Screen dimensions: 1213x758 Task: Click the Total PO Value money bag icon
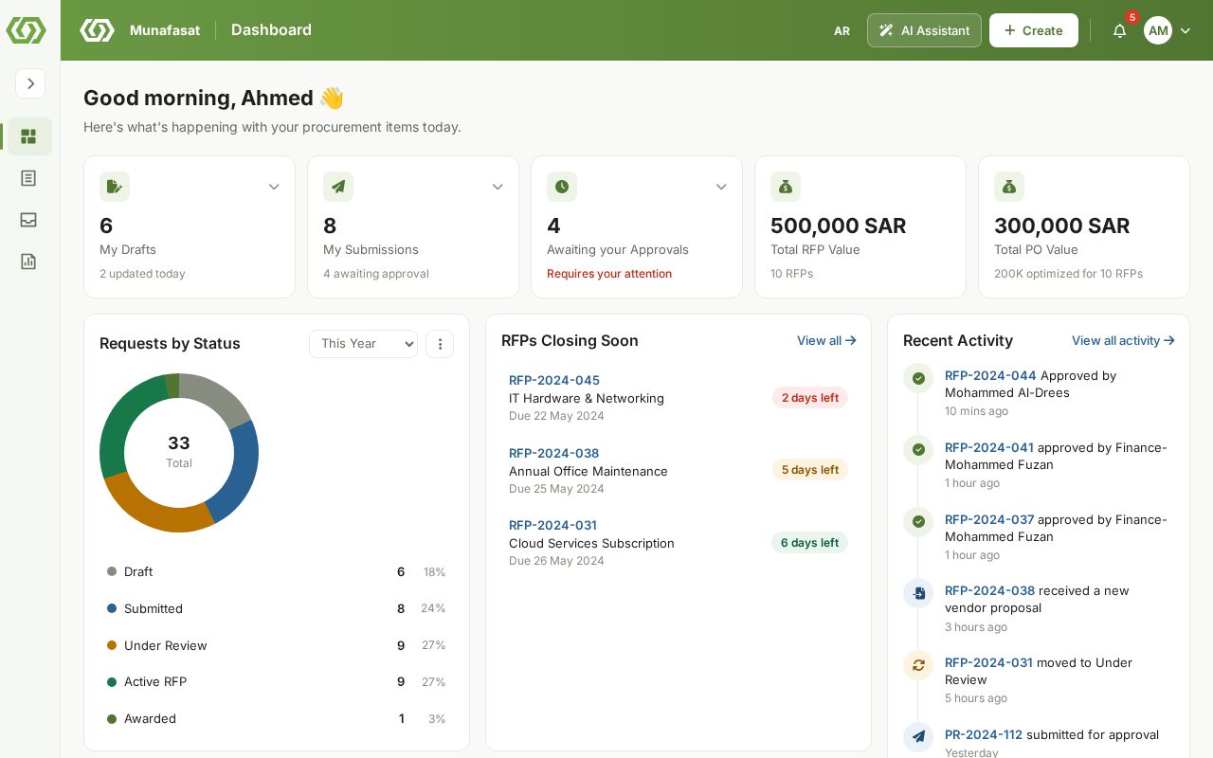coord(1009,187)
